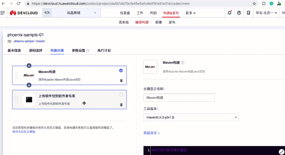Image resolution: width=285 pixels, height=155 pixels.
Task: Go back in browser history
Action: click(3, 4)
